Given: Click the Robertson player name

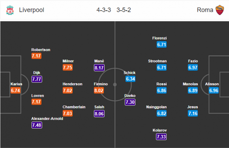Looking at the screenshot, I should [41, 50].
